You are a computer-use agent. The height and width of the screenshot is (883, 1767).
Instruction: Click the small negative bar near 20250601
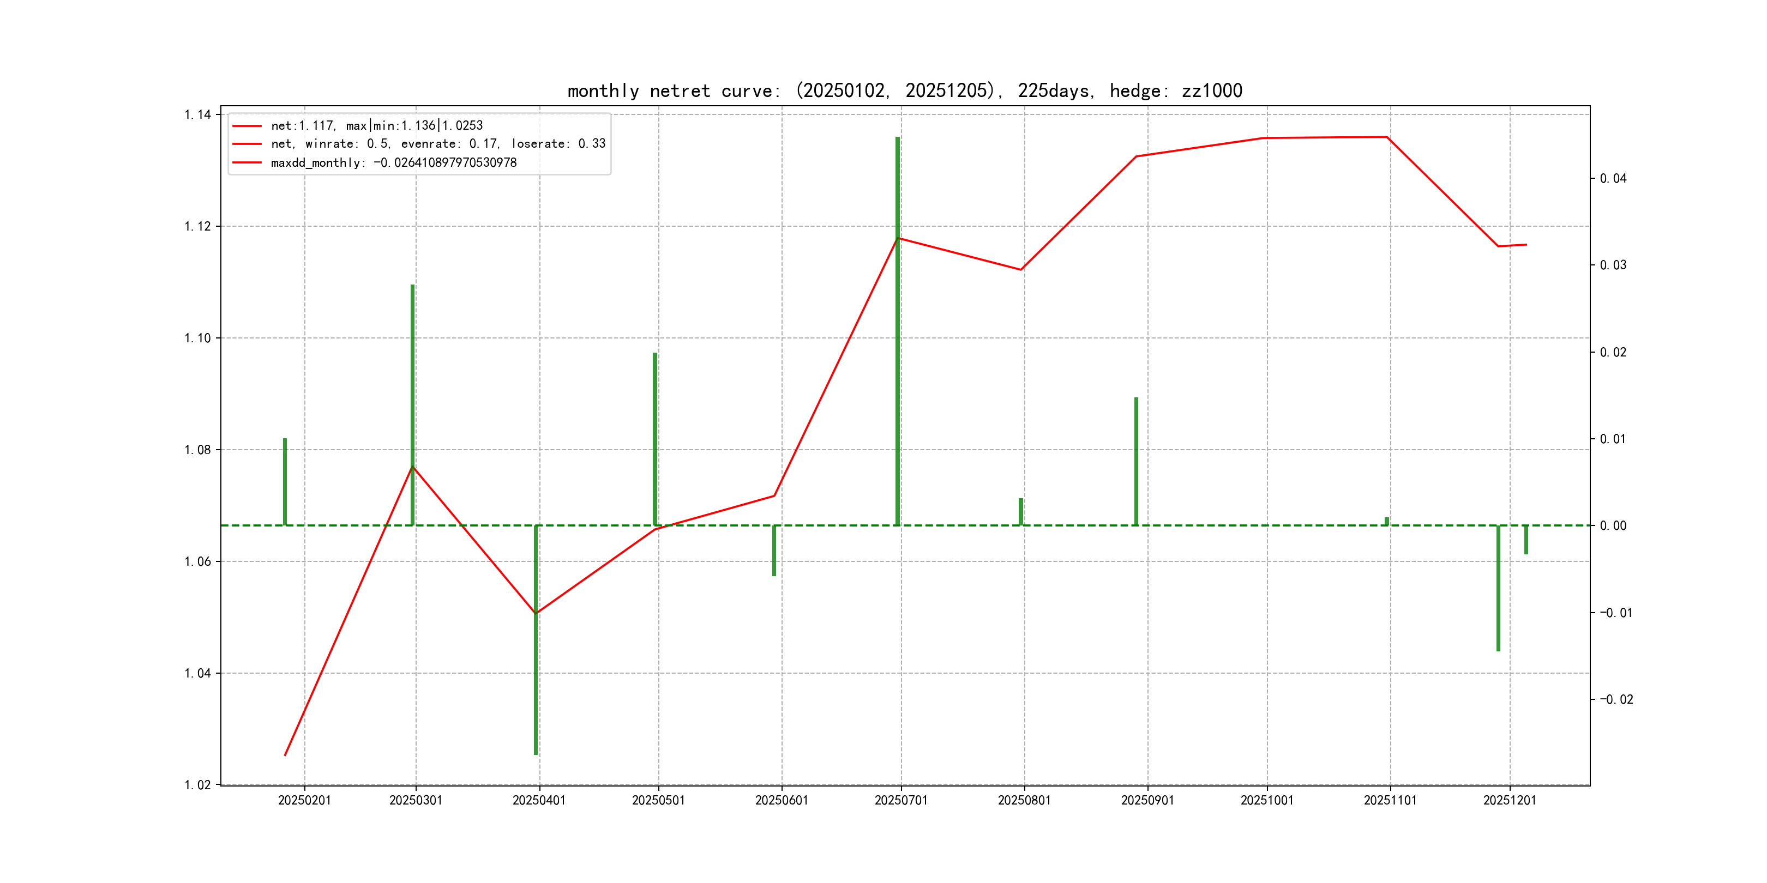[774, 551]
